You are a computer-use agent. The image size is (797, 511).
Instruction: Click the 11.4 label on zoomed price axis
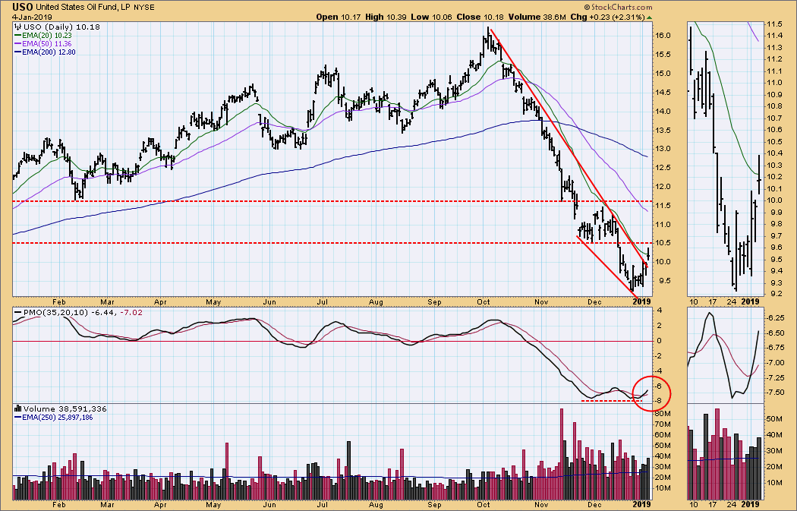click(x=774, y=36)
